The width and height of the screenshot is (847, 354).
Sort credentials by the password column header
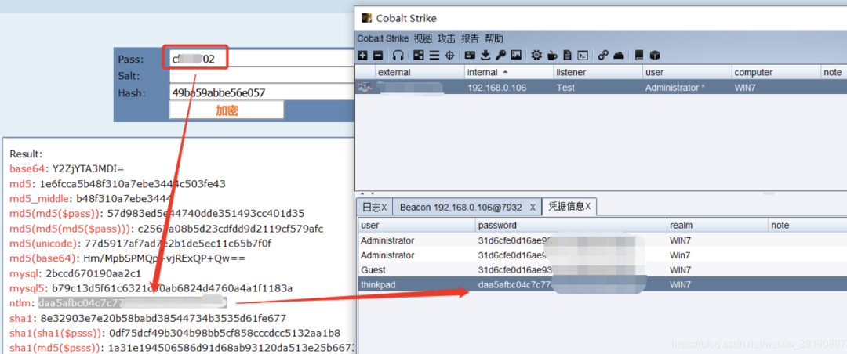(572, 226)
